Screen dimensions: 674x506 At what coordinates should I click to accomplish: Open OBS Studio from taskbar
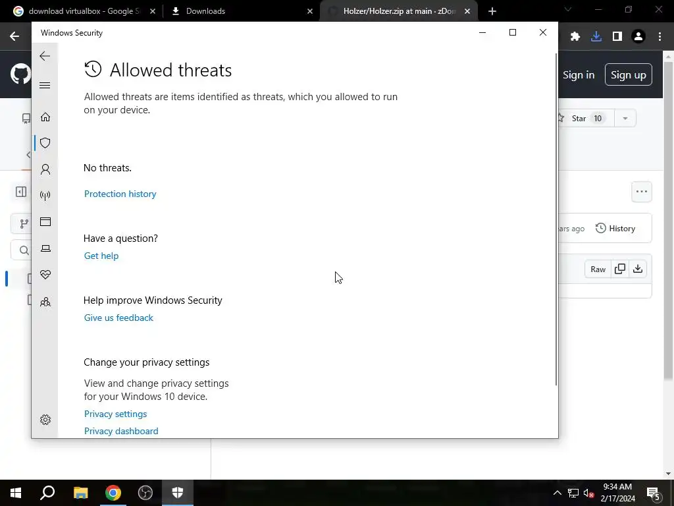(x=145, y=493)
